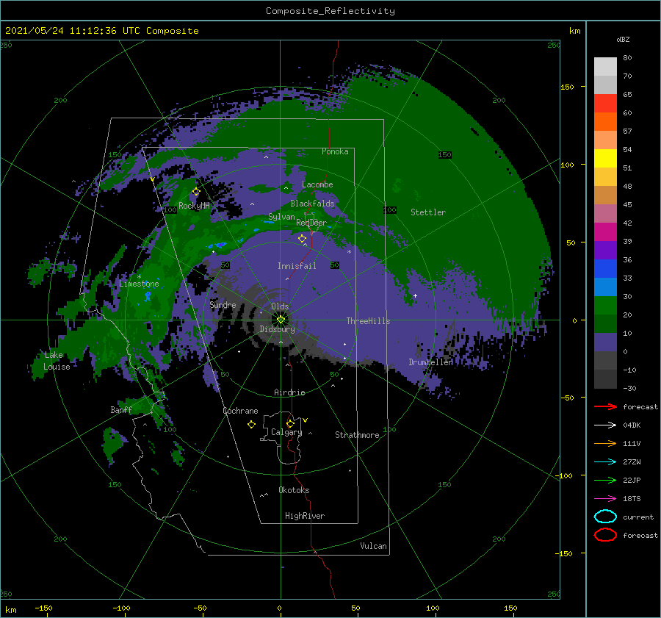661x618 pixels.
Task: Click the 80 value in dBZ legend
Action: (627, 58)
